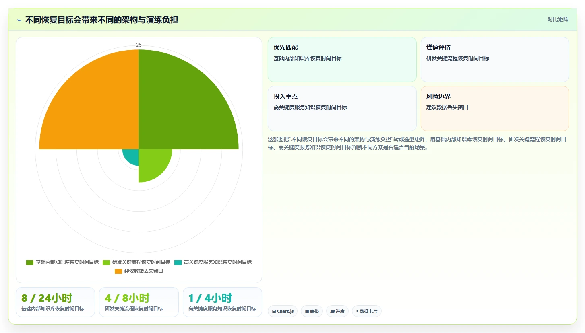Click the orange legend color box
Viewport: 585px width, 333px height.
(118, 271)
